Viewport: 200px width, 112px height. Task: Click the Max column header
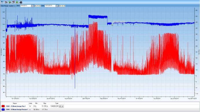point(45,103)
